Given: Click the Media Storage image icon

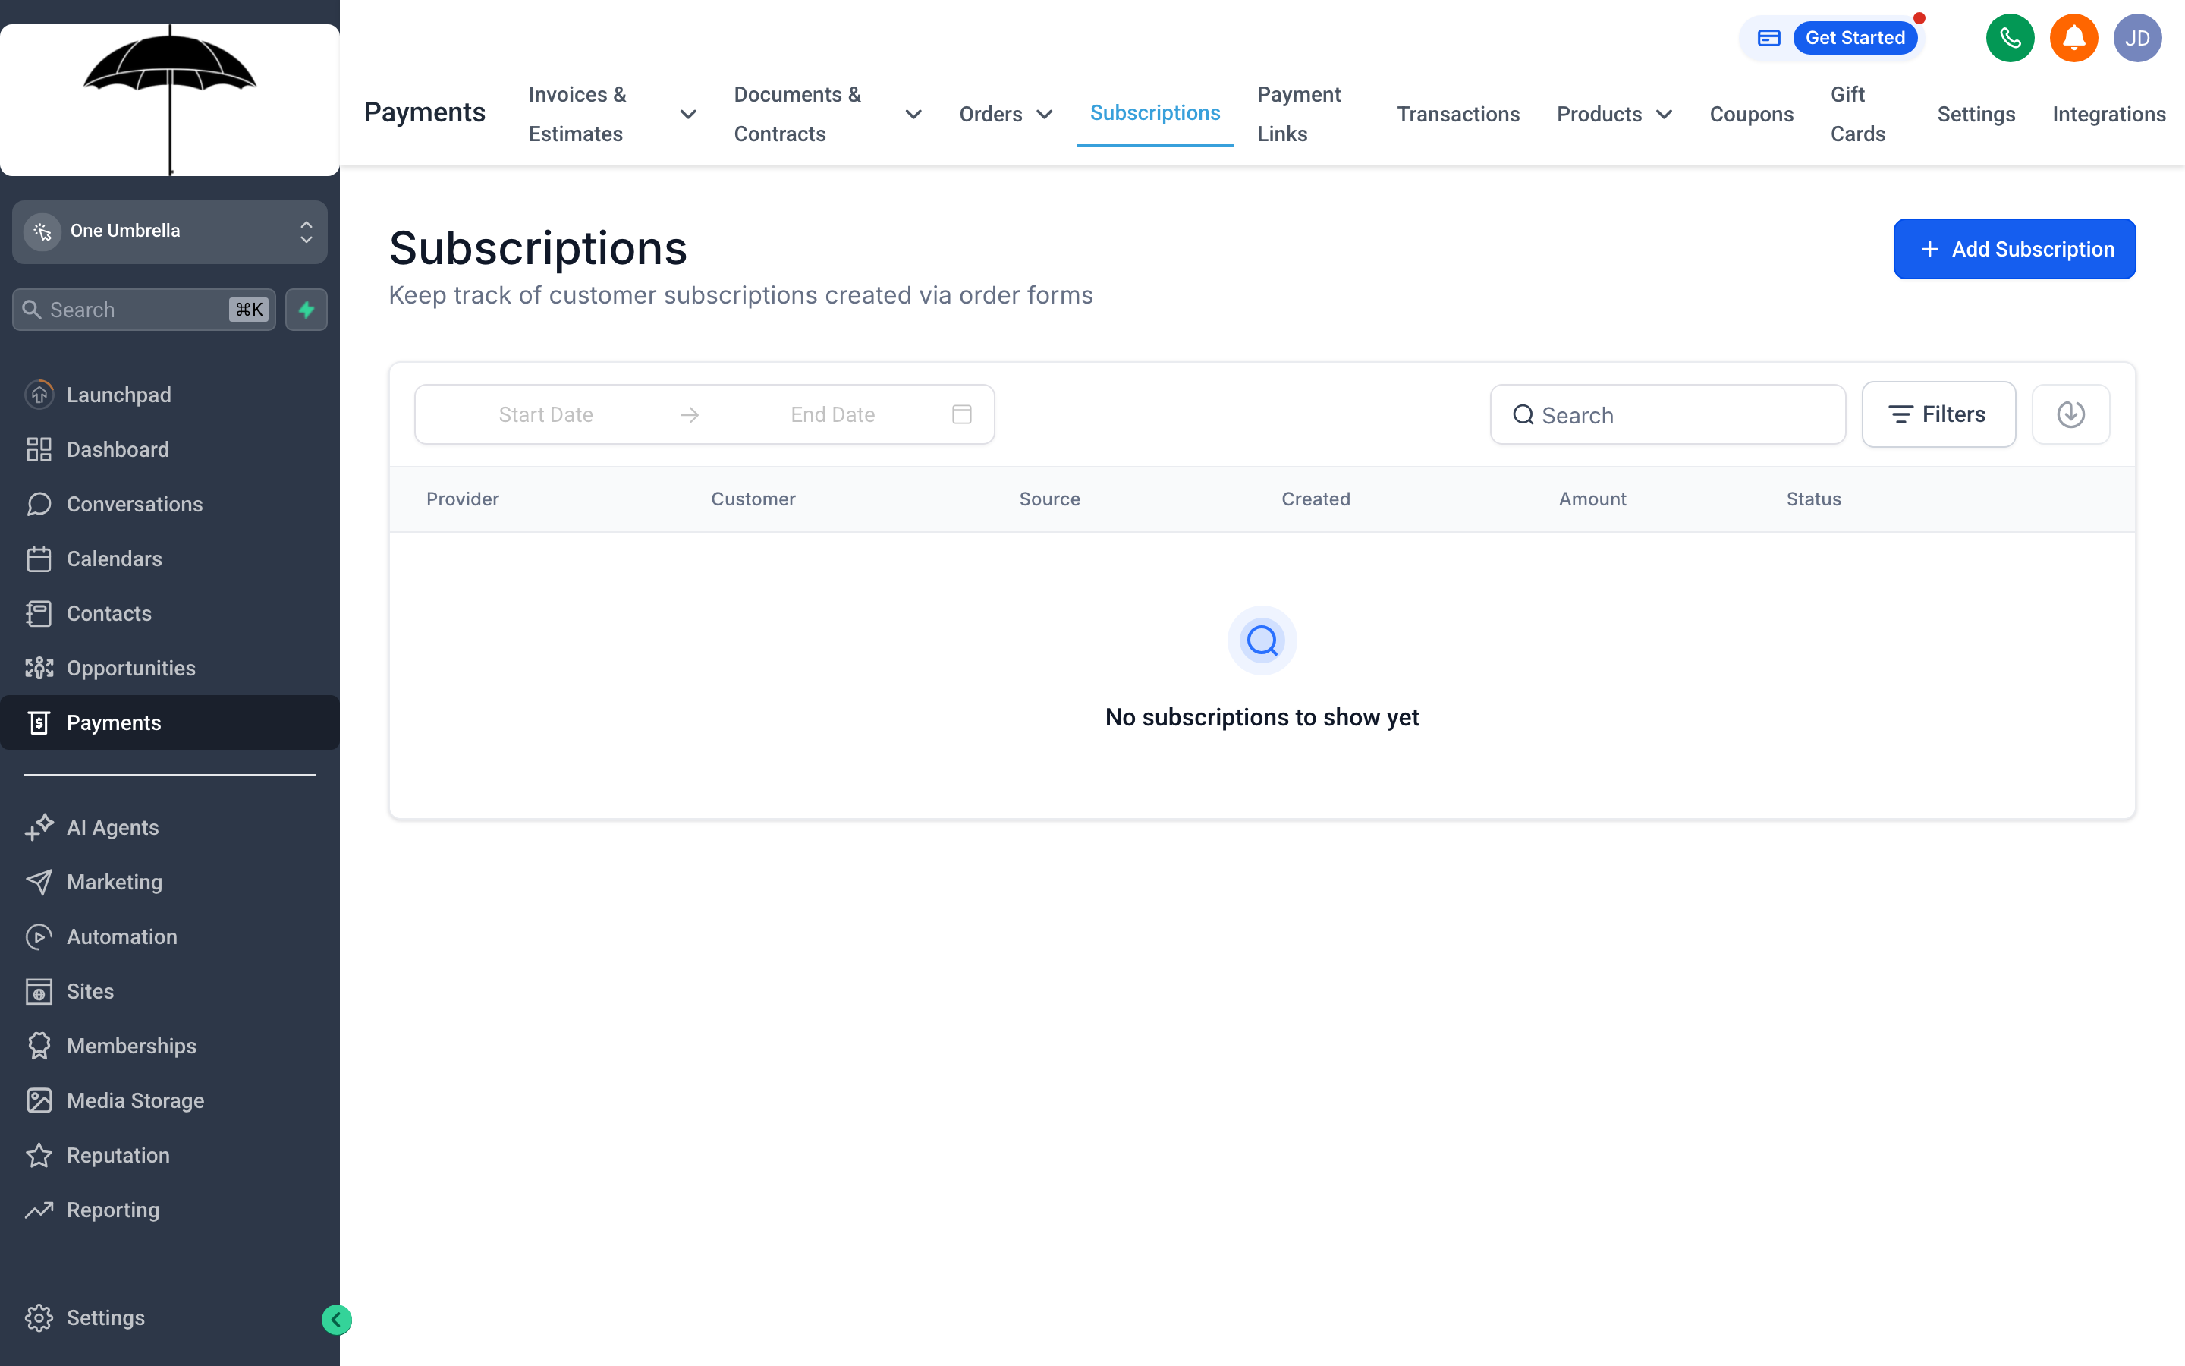Looking at the screenshot, I should click(39, 1100).
